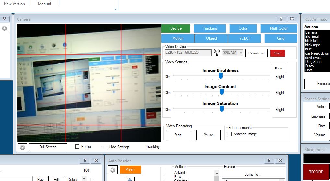330x181 pixels.
Task: Open help for the Camera panel
Action: [x=281, y=19]
